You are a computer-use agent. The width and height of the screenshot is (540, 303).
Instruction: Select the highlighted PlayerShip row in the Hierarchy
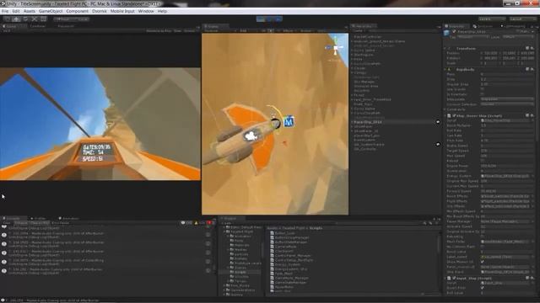coord(395,122)
